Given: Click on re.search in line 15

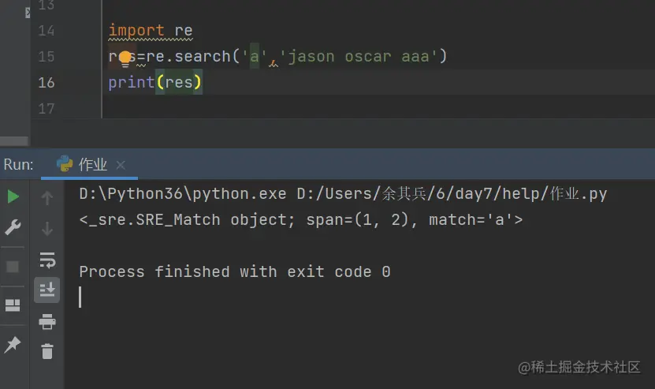Looking at the screenshot, I should click(188, 57).
